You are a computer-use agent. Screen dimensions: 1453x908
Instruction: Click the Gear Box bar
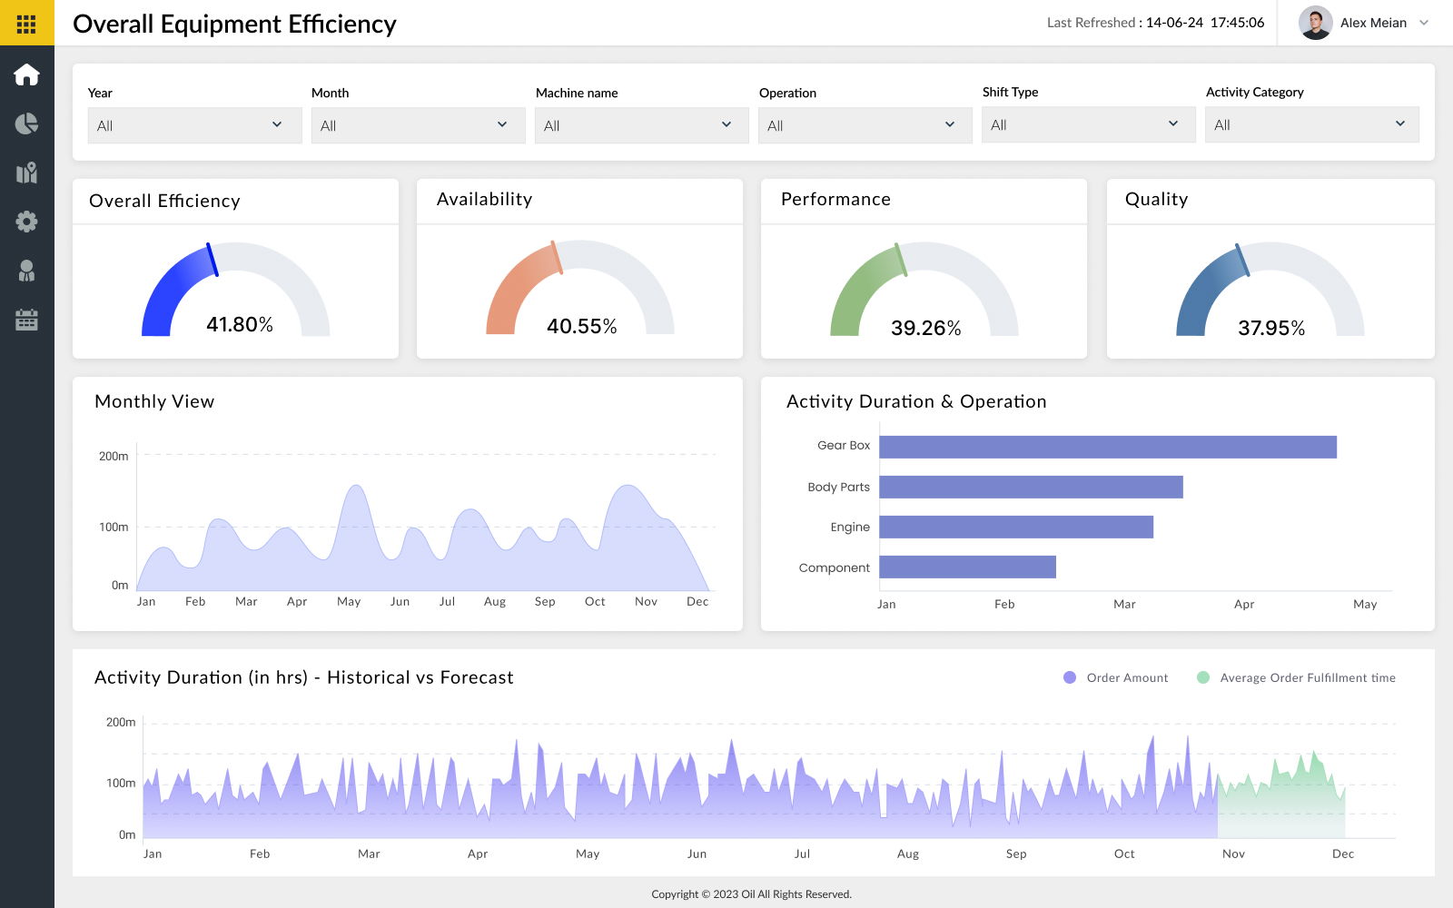pos(1107,447)
